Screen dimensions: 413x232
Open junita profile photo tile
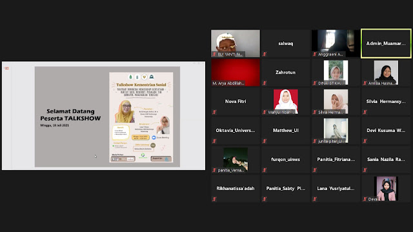pos(336,130)
